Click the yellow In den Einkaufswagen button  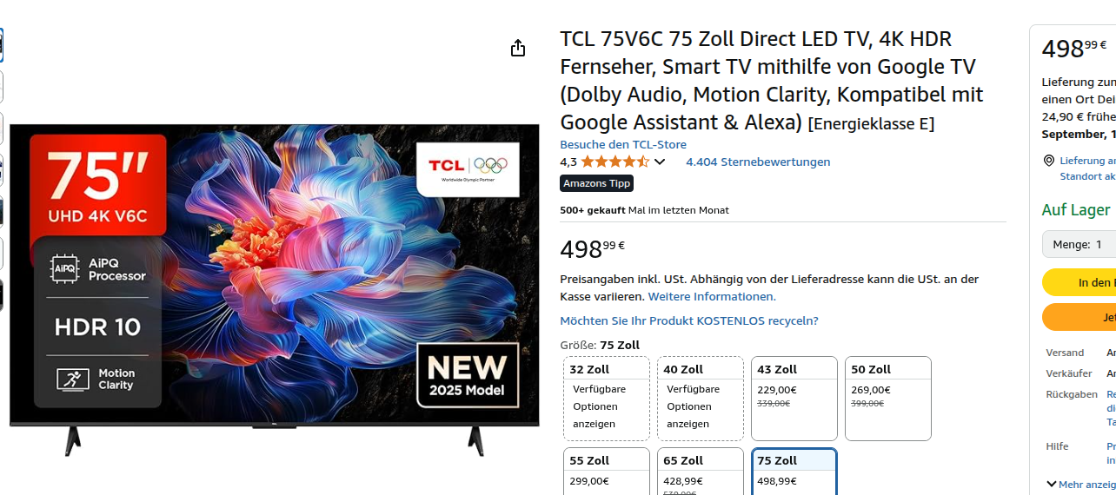[x=1079, y=282]
